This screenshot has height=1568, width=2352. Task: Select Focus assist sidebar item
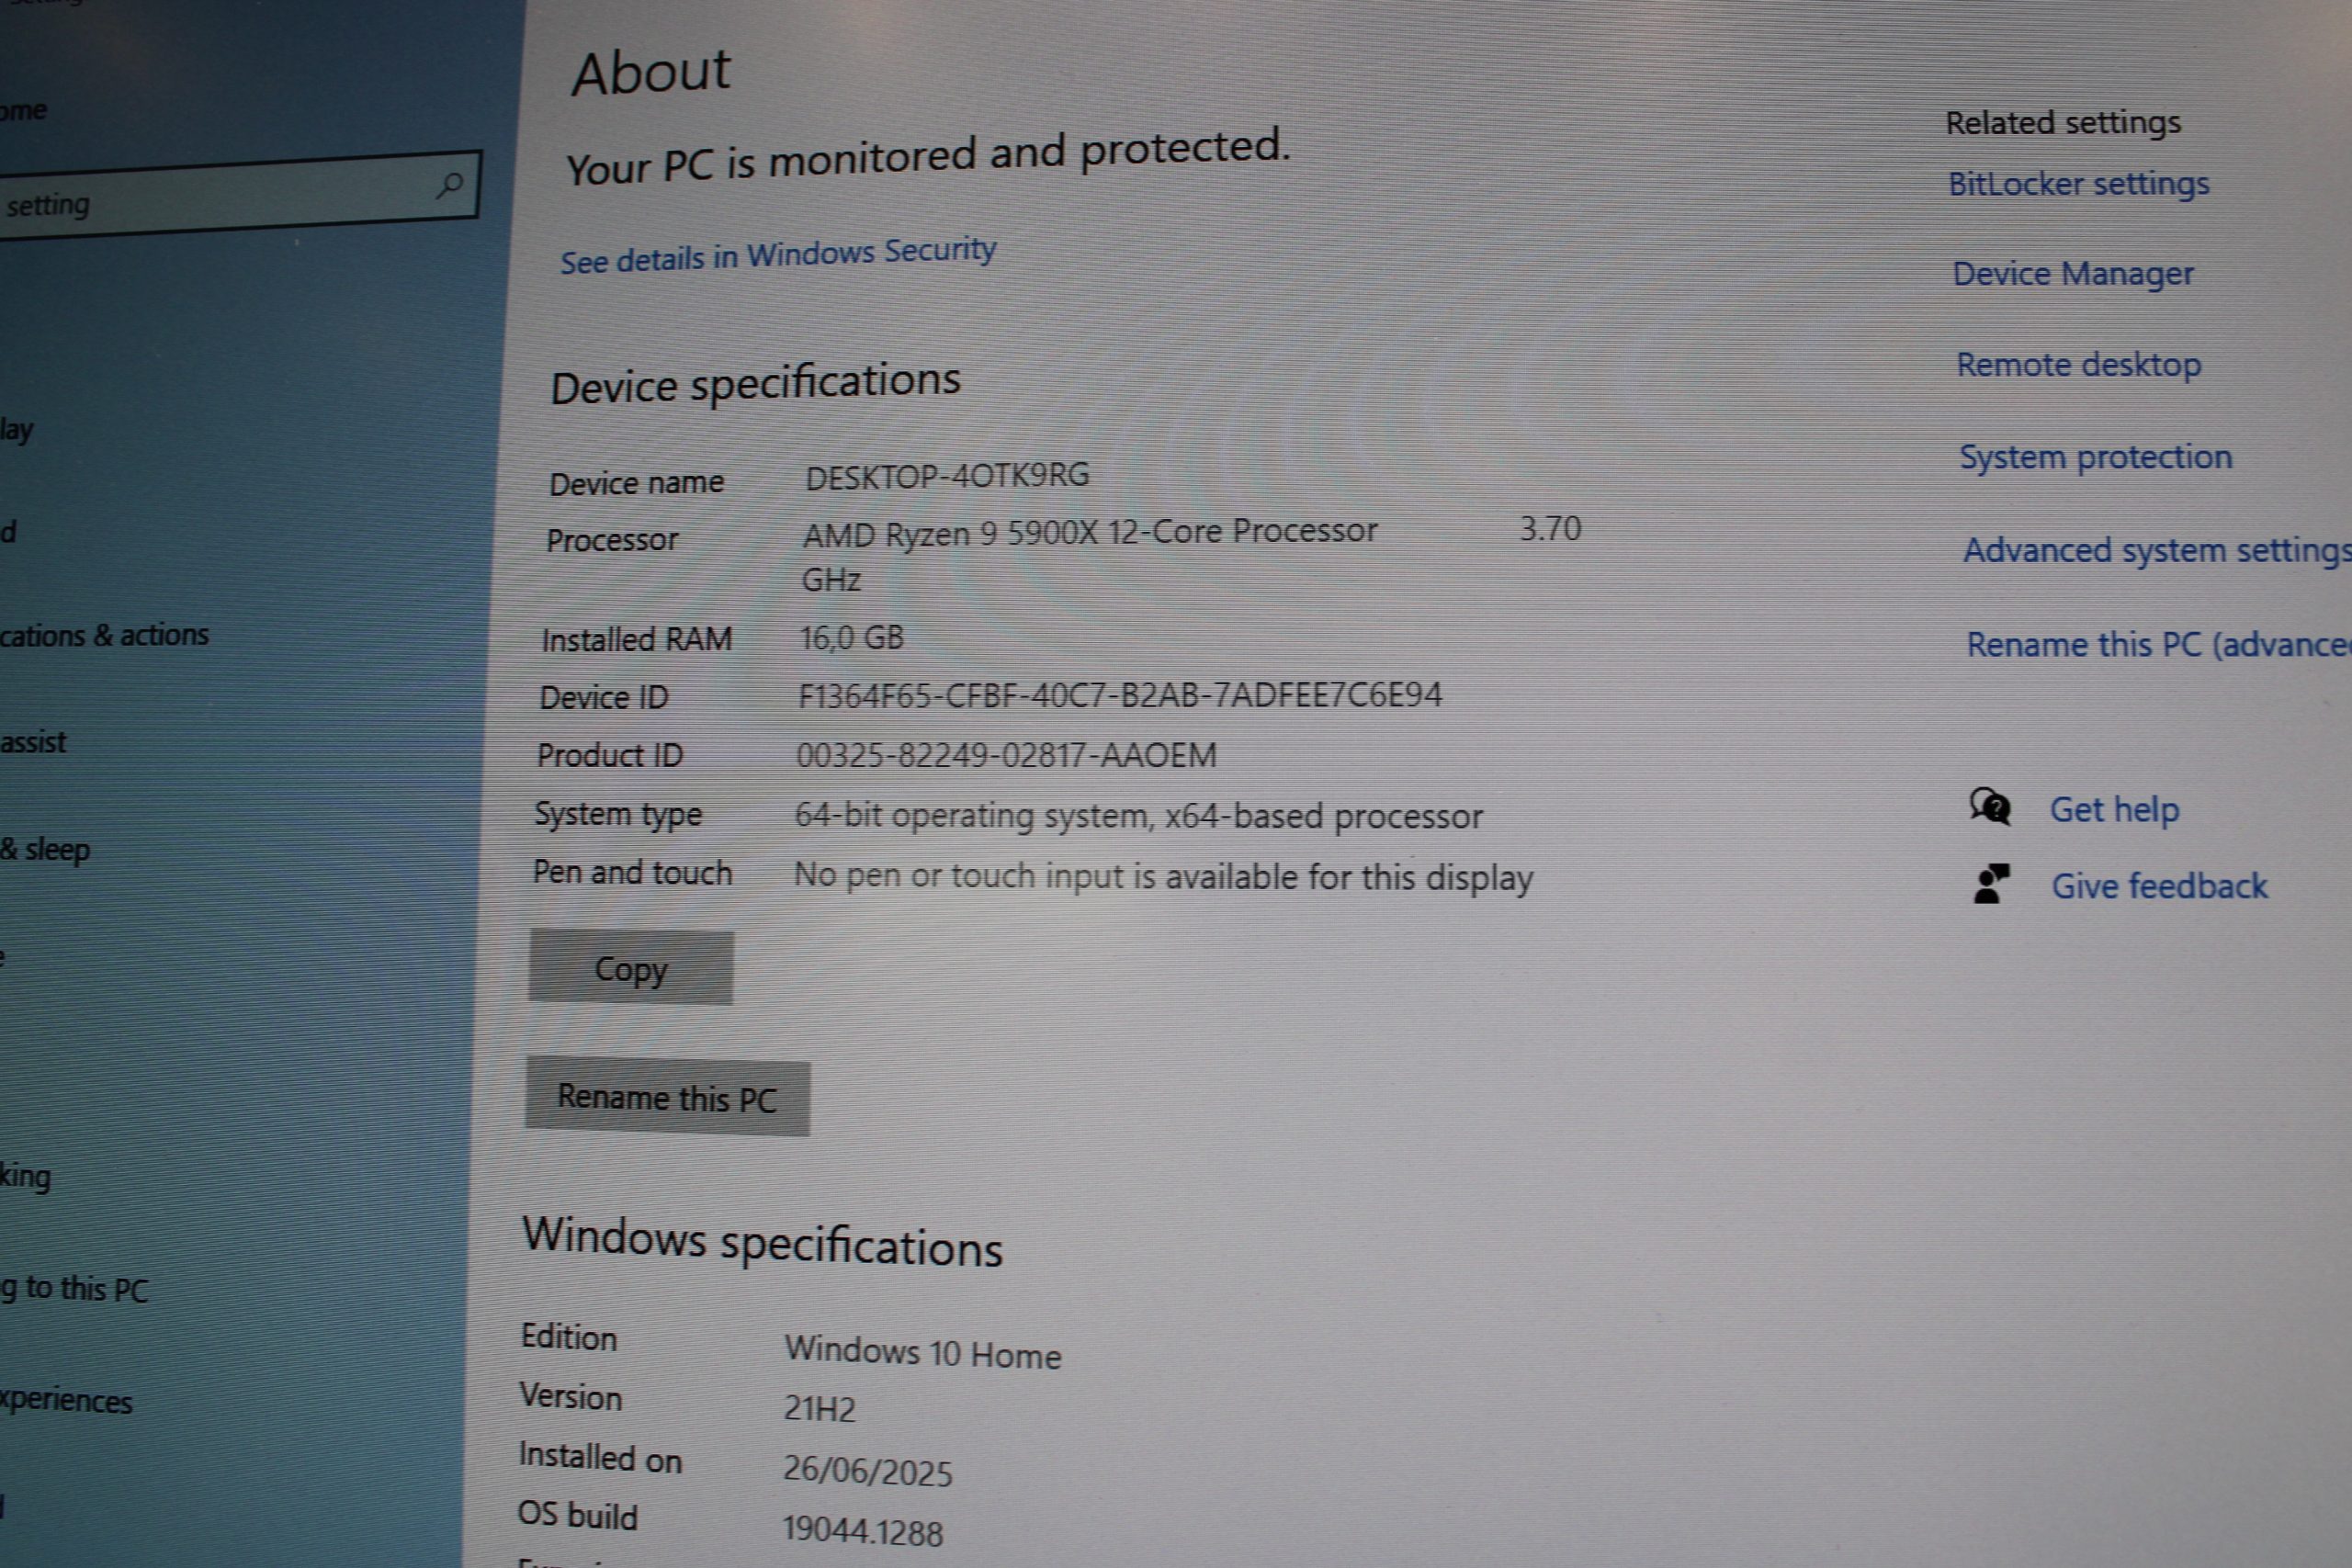pos(33,742)
